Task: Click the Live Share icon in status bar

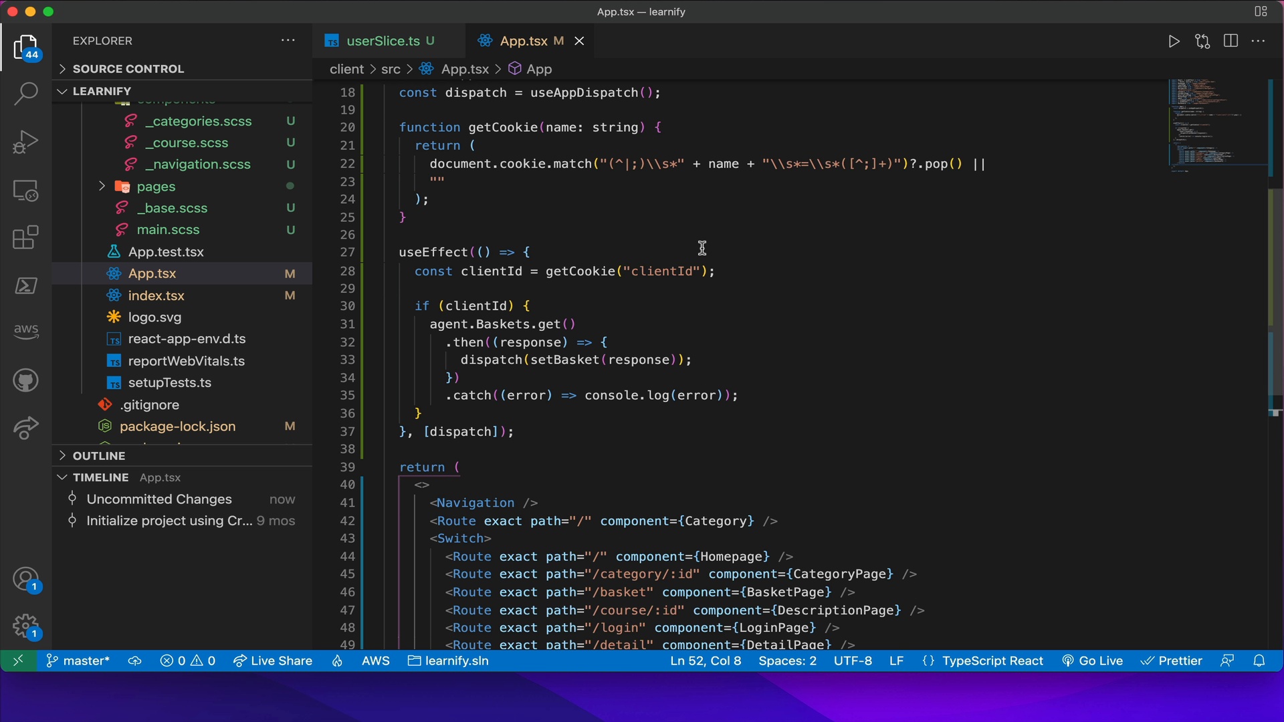Action: point(274,660)
